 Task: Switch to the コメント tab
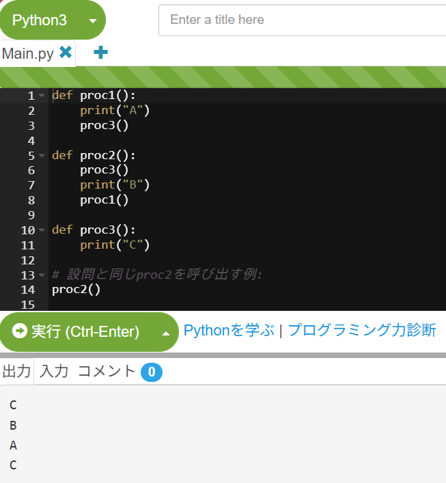[x=107, y=371]
